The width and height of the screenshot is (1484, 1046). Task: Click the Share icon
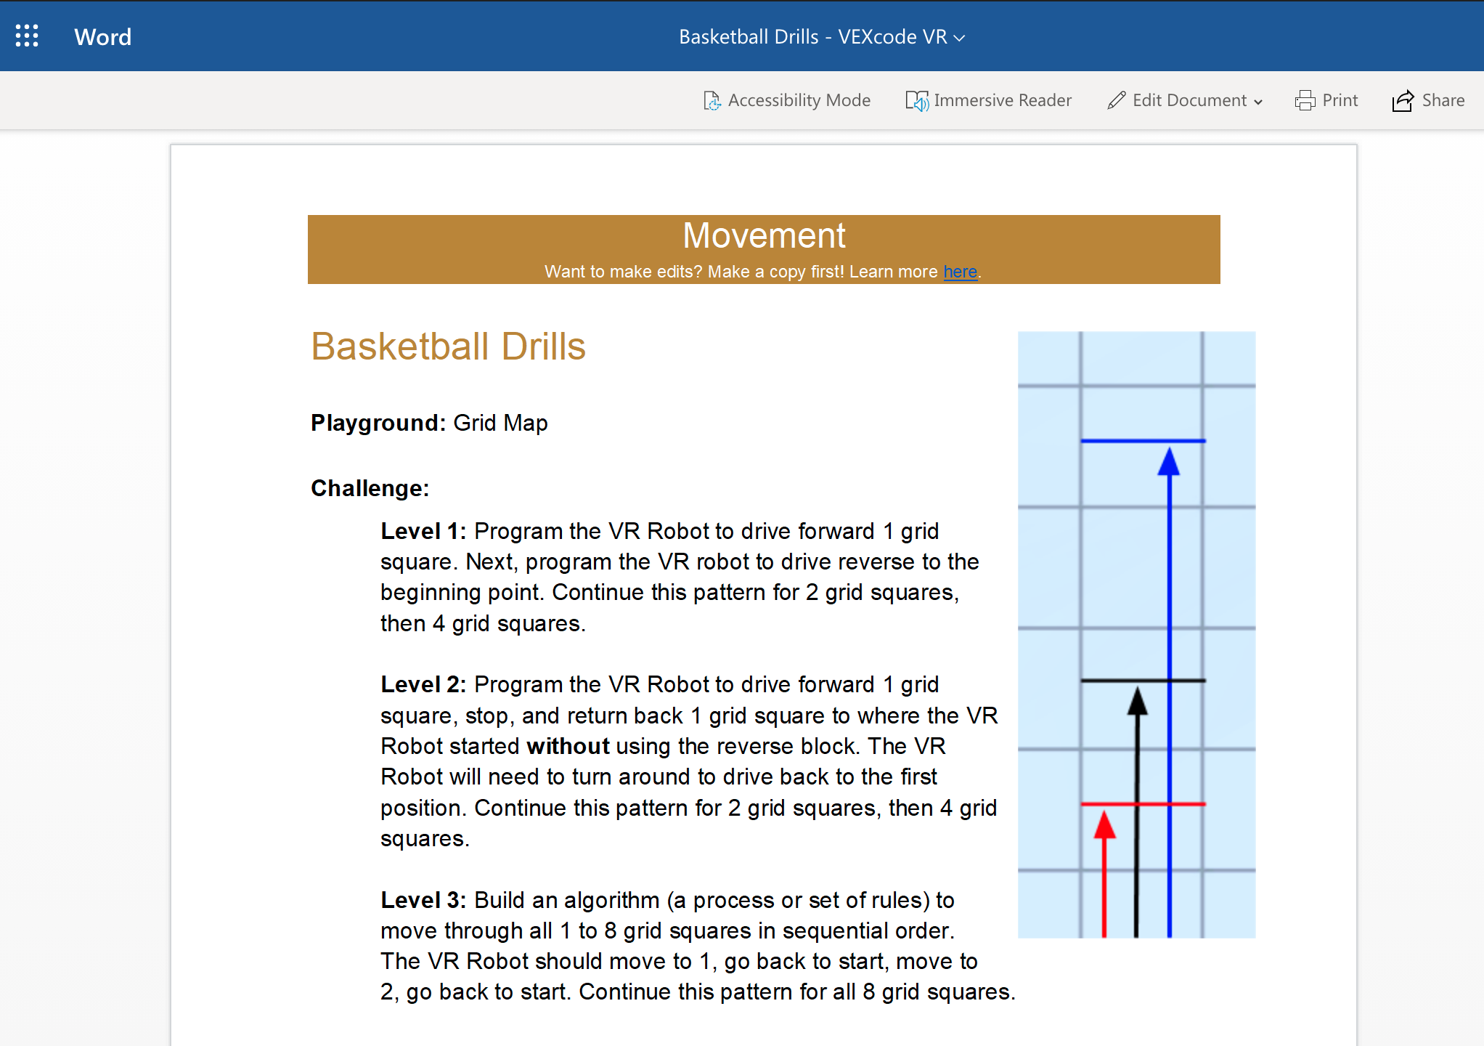[1402, 100]
